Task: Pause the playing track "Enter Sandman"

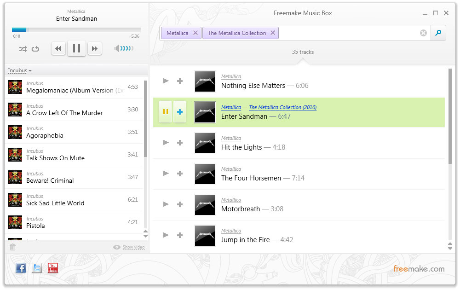Action: pos(165,112)
